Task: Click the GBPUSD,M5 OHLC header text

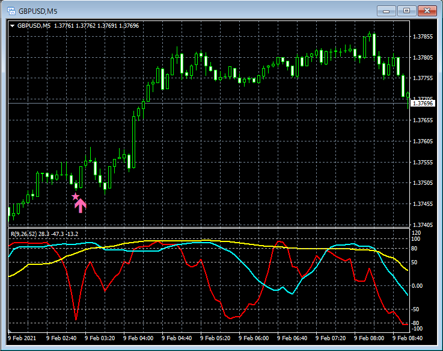Action: click(x=78, y=26)
